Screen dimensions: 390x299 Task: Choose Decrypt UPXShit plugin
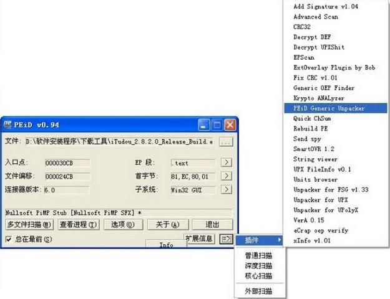point(336,47)
